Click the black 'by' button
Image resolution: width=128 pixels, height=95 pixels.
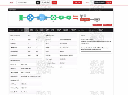(x=38, y=3)
